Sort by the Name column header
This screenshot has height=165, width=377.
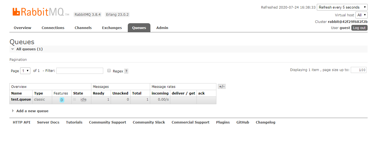pos(17,93)
